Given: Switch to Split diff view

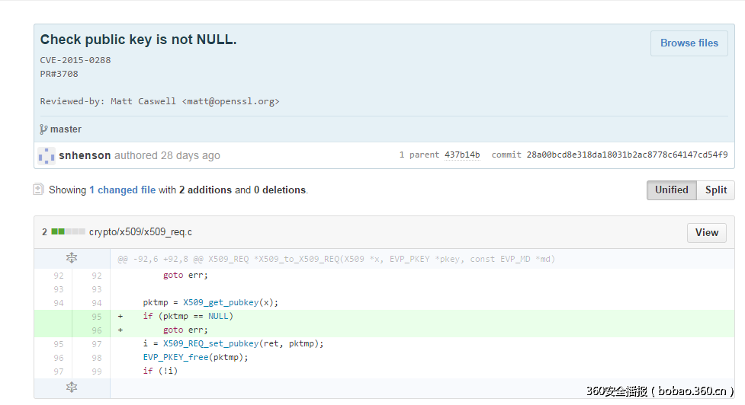Looking at the screenshot, I should pyautogui.click(x=715, y=190).
